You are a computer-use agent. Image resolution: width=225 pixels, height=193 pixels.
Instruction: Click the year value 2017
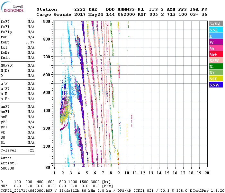point(80,14)
